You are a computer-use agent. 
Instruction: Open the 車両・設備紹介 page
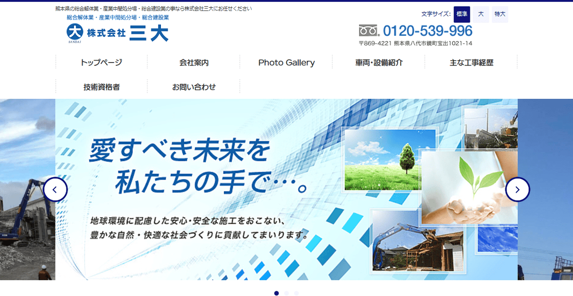click(379, 62)
